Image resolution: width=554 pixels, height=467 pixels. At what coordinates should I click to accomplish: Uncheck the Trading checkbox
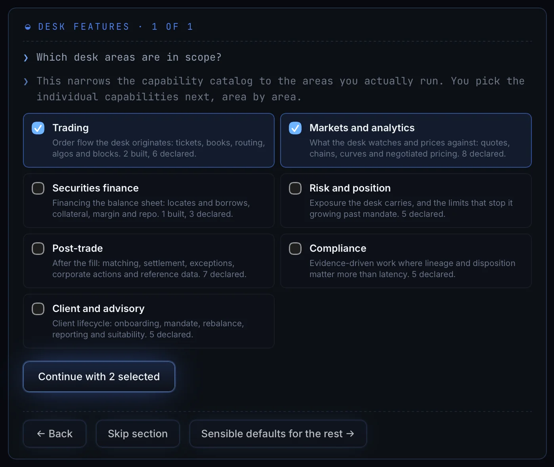(x=38, y=128)
